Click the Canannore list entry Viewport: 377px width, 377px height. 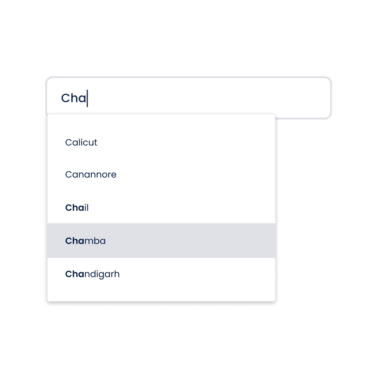(161, 174)
